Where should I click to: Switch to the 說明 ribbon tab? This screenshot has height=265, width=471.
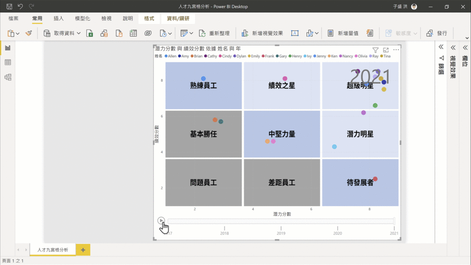coord(128,18)
